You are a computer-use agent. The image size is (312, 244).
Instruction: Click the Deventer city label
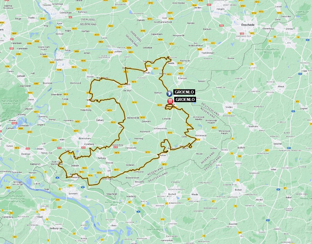coord(47,5)
